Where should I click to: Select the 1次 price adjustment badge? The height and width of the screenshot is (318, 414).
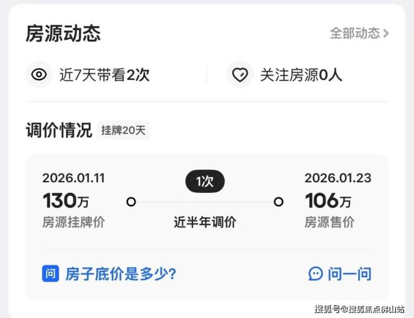(205, 182)
